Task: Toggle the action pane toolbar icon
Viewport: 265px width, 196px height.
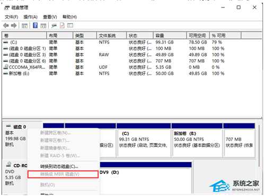Action: click(43, 25)
